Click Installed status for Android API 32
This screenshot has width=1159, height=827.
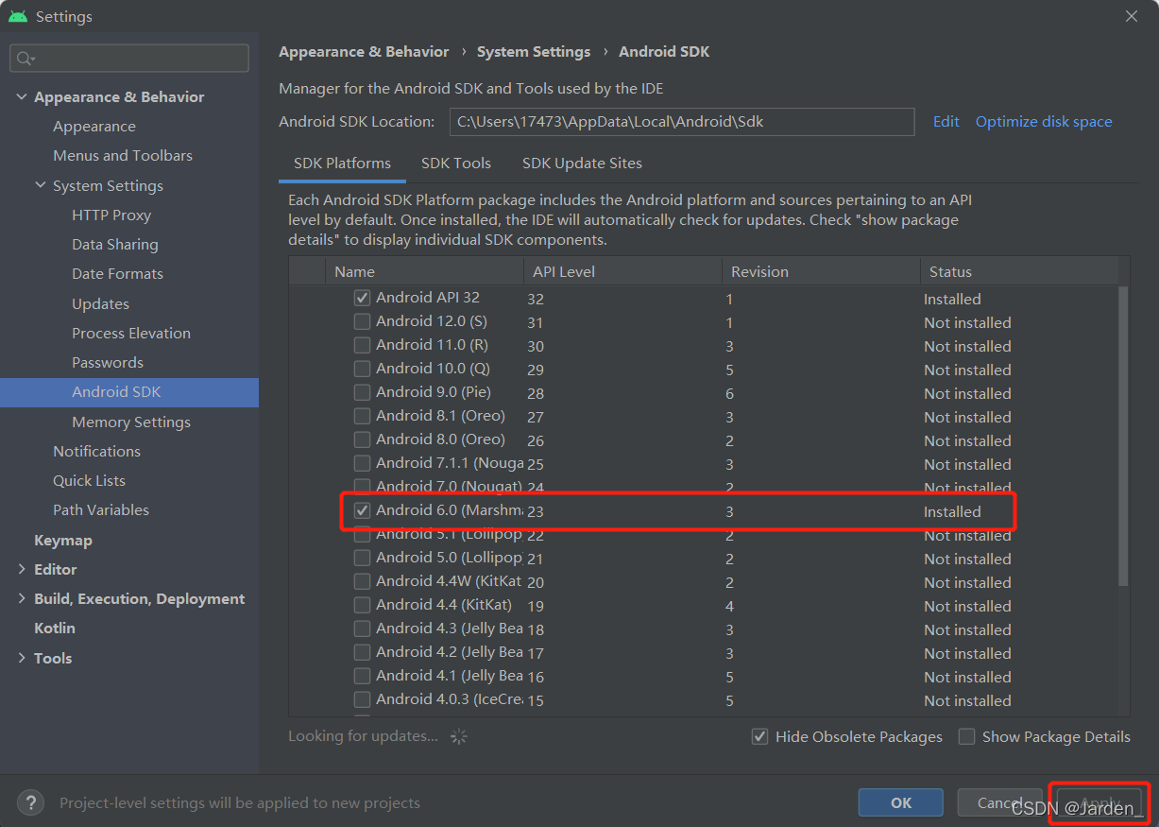point(952,299)
